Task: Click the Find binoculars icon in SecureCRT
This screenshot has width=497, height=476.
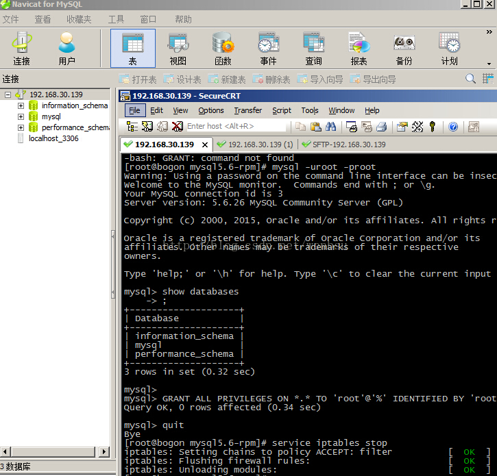Action: click(x=330, y=127)
